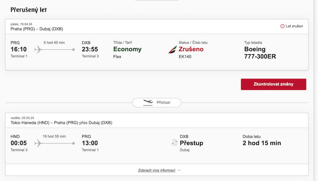Click the Let zrušen status label
The height and width of the screenshot is (181, 318).
pos(294,26)
